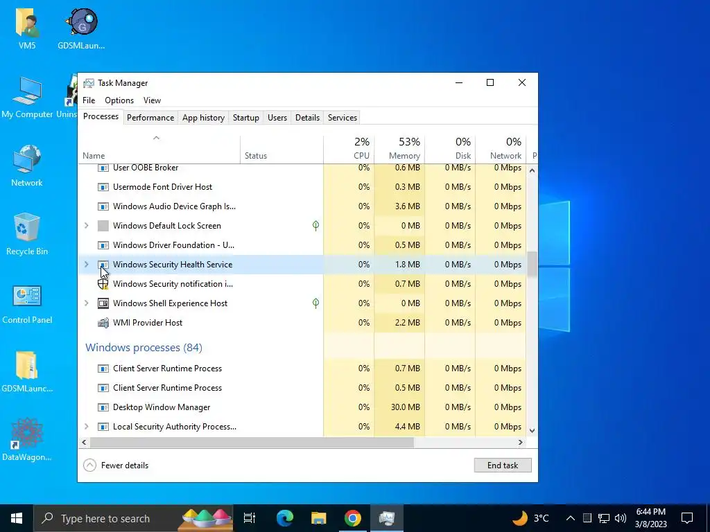Open the File menu
710x532 pixels.
tap(89, 100)
